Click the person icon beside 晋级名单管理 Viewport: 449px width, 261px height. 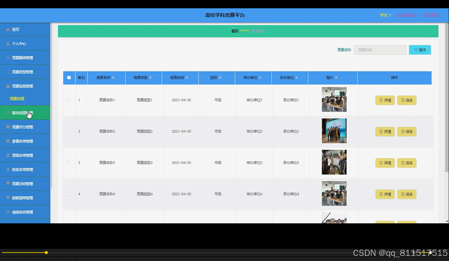[x=8, y=155]
